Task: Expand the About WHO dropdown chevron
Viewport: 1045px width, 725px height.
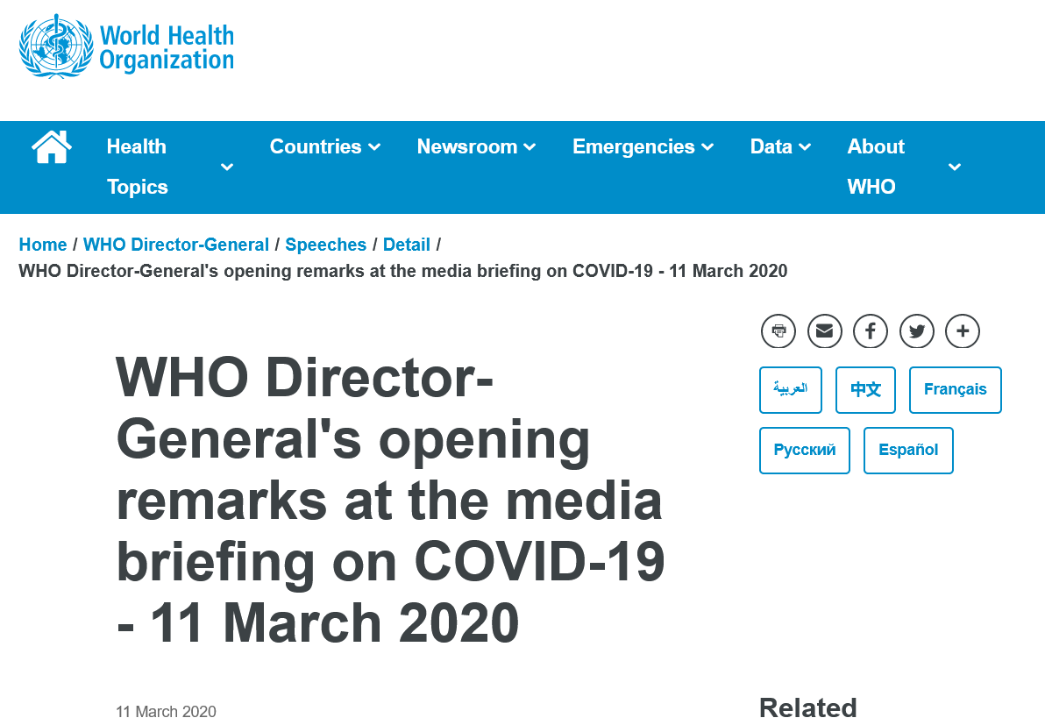Action: [x=955, y=167]
